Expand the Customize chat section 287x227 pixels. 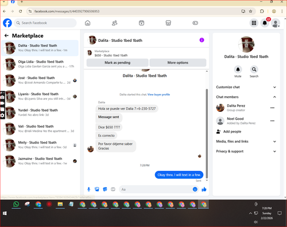coord(246,87)
